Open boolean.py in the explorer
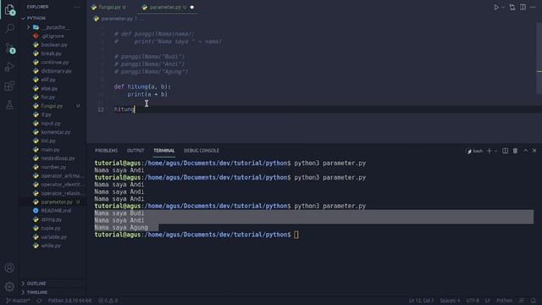 (x=54, y=45)
